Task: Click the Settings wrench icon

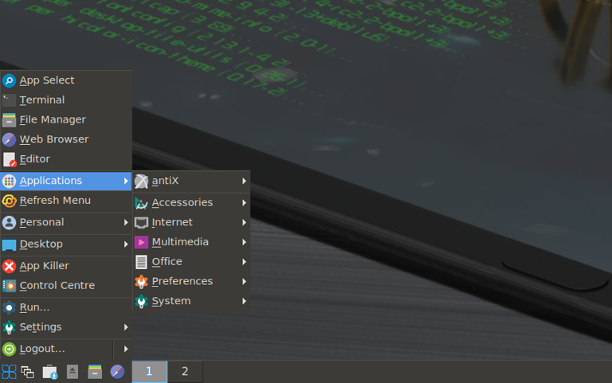Action: (9, 327)
